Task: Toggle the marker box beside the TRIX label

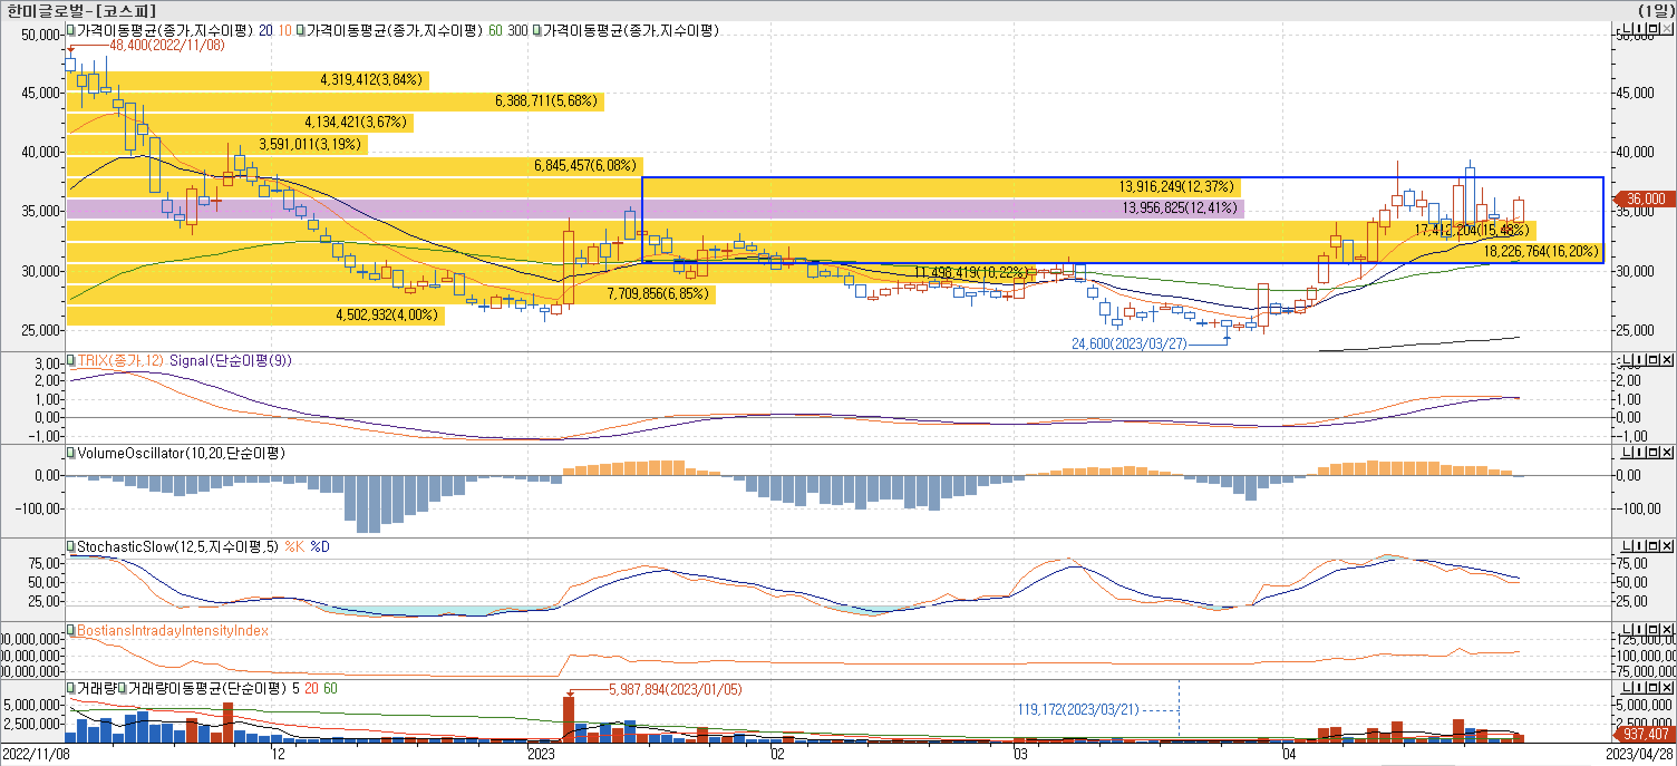Action: coord(71,360)
